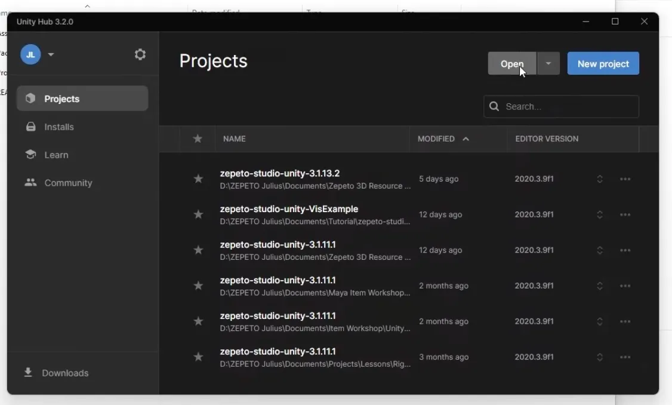This screenshot has height=405, width=672.
Task: Minimize the Unity Hub window
Action: pyautogui.click(x=586, y=22)
